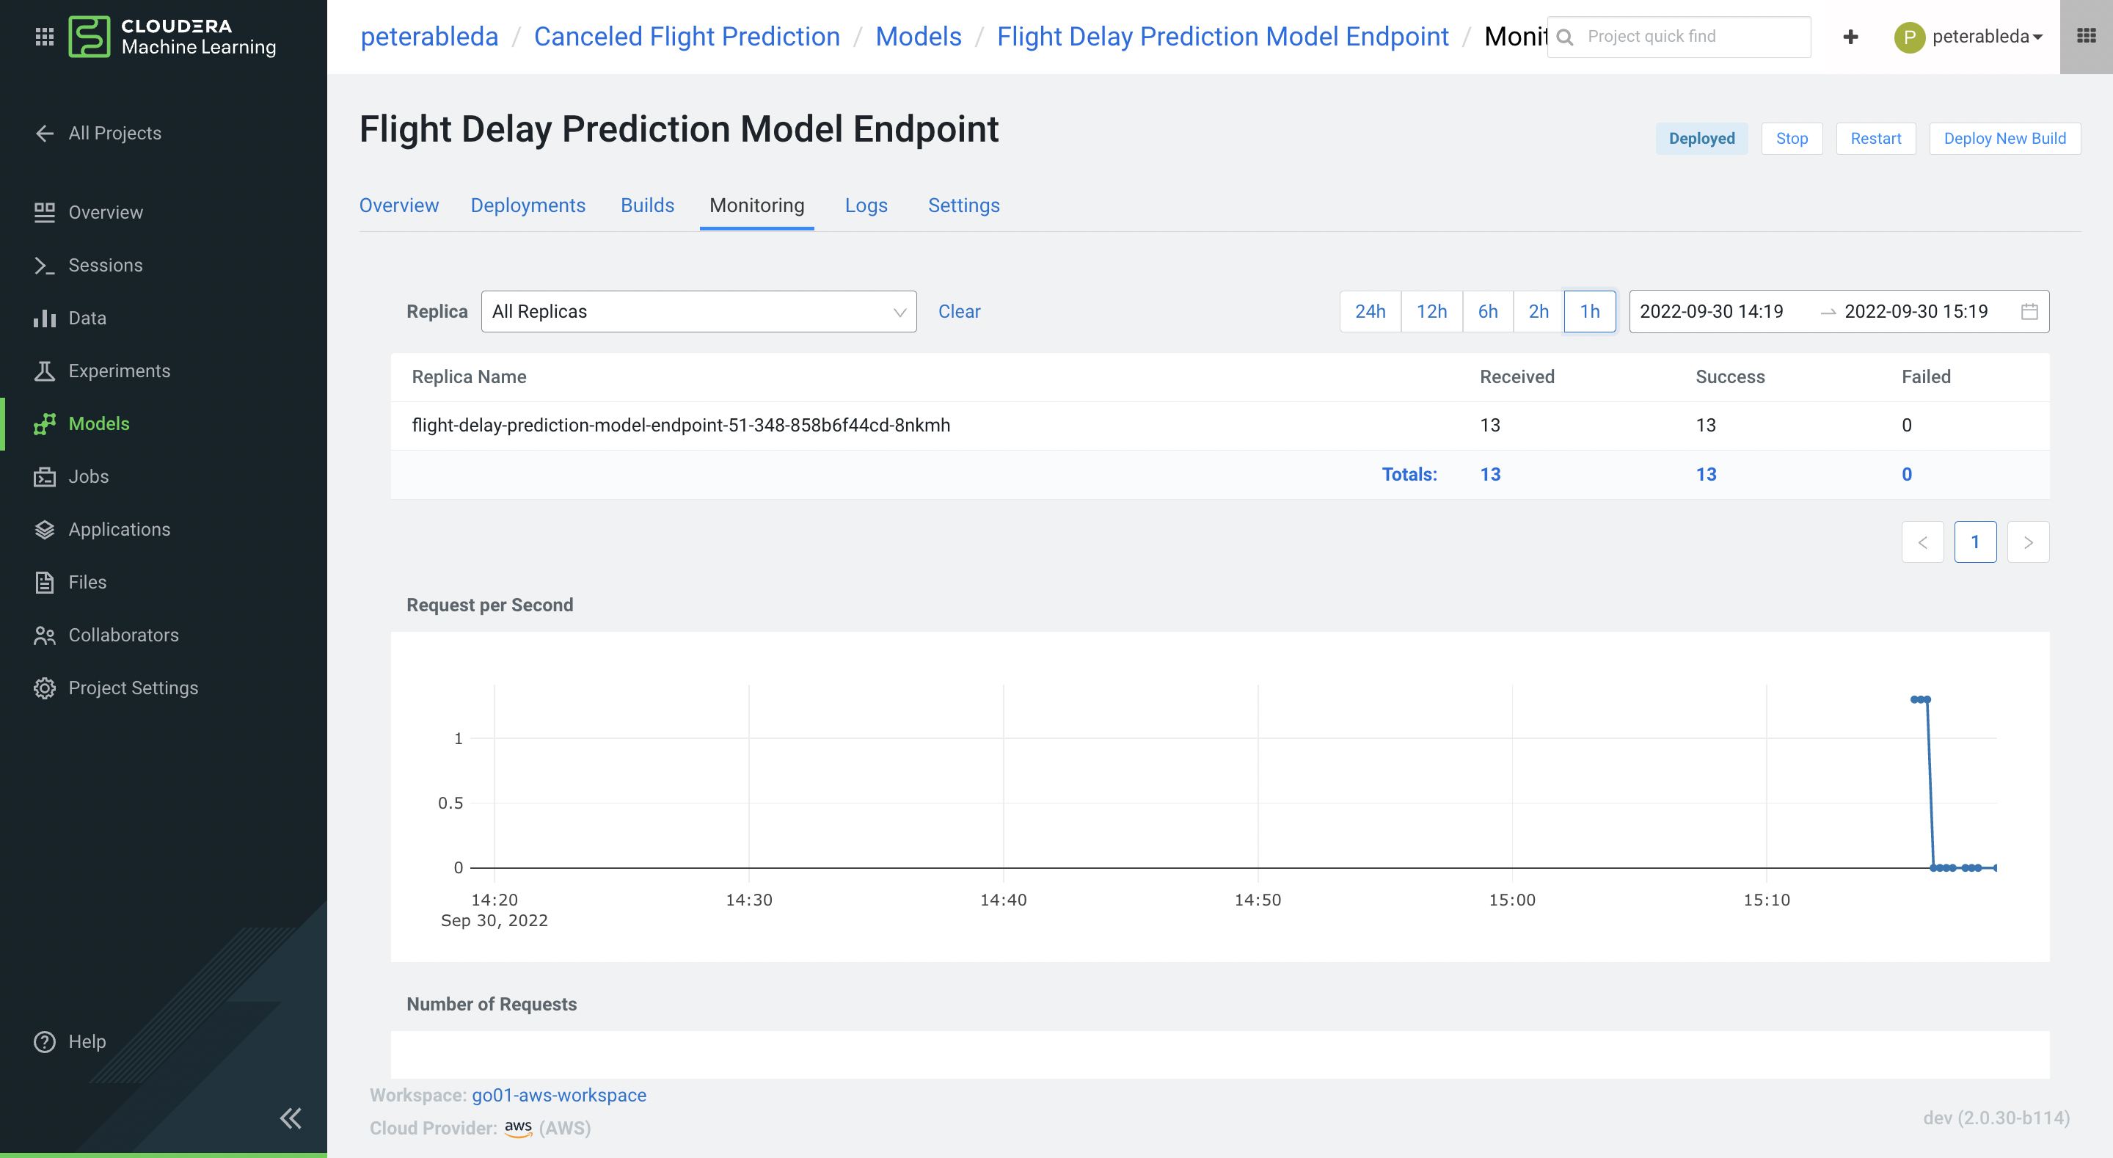Go to next page of replicas
2113x1158 pixels.
point(2028,542)
